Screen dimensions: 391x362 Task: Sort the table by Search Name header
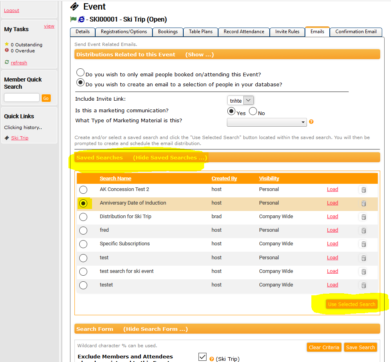tap(115, 179)
